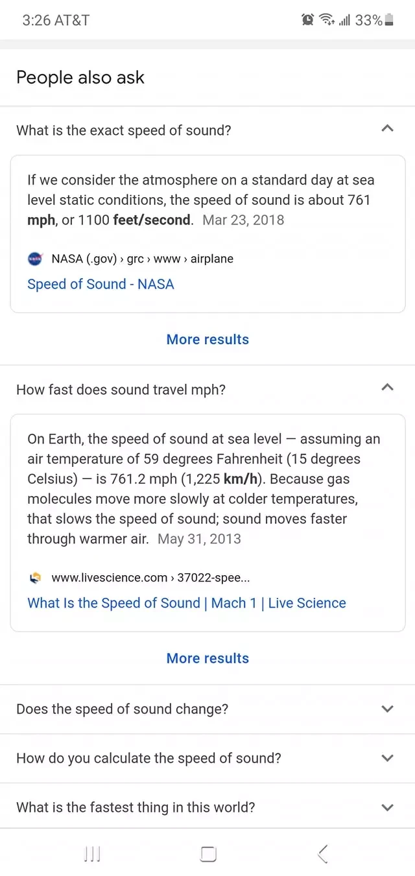The height and width of the screenshot is (876, 415).
Task: Open recent apps with the three-bar icon
Action: click(x=92, y=854)
